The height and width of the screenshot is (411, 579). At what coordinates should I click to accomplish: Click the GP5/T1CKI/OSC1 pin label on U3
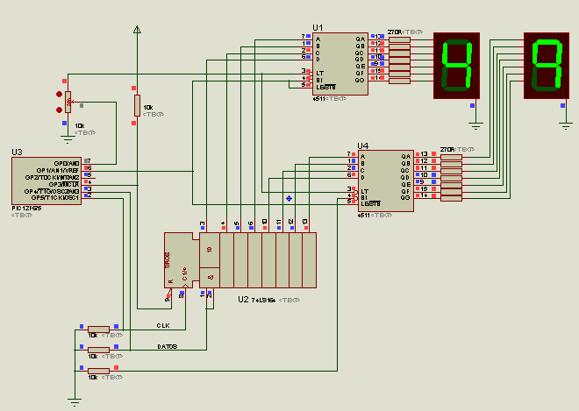click(55, 198)
